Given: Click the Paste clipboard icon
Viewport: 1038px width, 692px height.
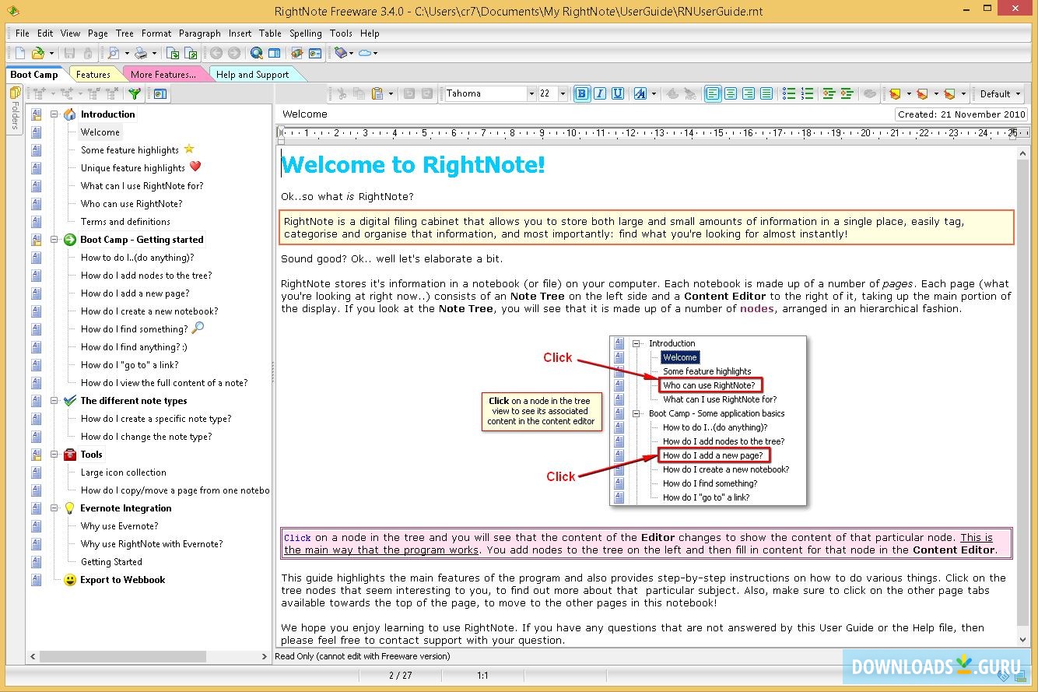Looking at the screenshot, I should pos(377,93).
